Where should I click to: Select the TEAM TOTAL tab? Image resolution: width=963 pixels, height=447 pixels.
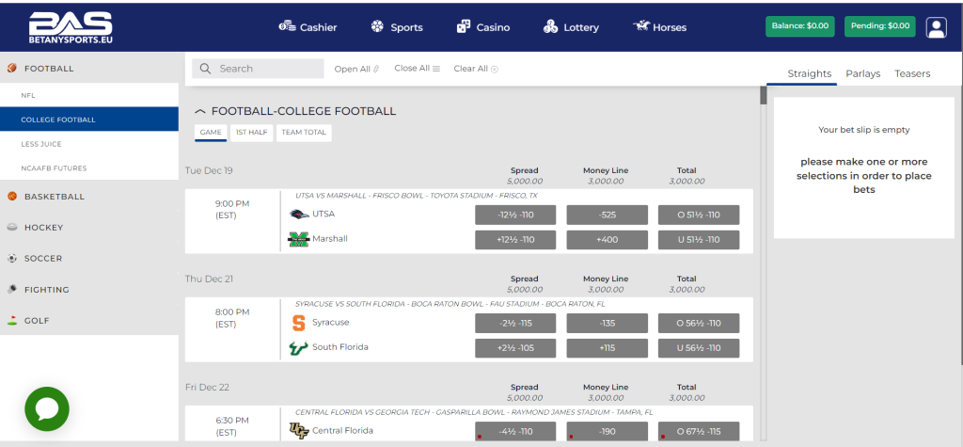(304, 132)
